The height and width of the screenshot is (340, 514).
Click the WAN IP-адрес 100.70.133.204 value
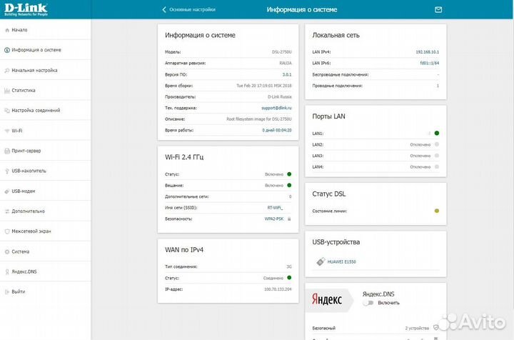tap(278, 289)
